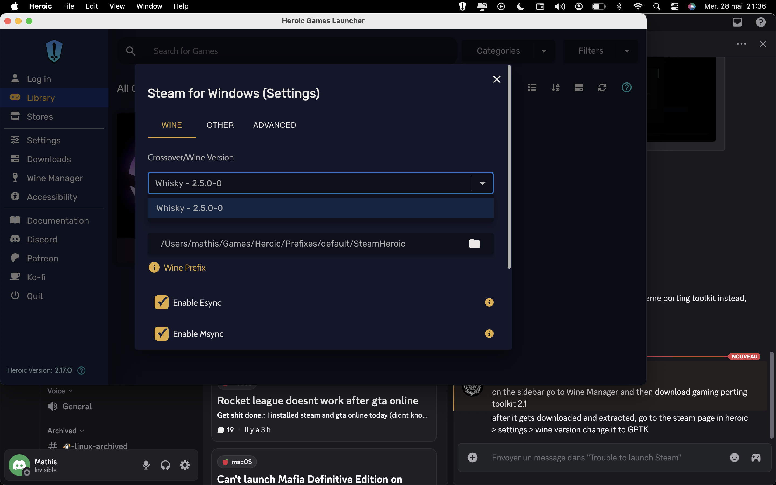
Task: Collapse the Voice channel category
Action: 60,391
